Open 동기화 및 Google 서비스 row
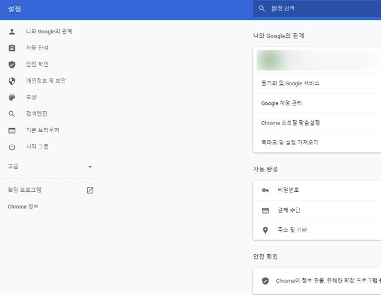Image resolution: width=381 pixels, height=295 pixels. (317, 84)
